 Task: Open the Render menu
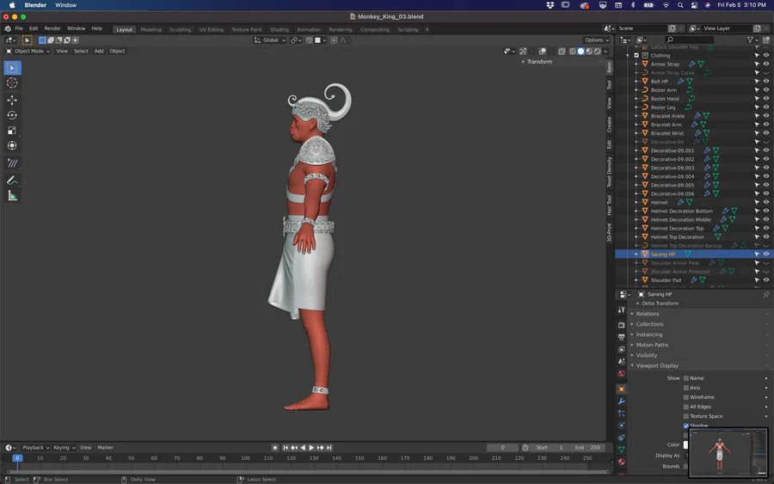pos(52,28)
